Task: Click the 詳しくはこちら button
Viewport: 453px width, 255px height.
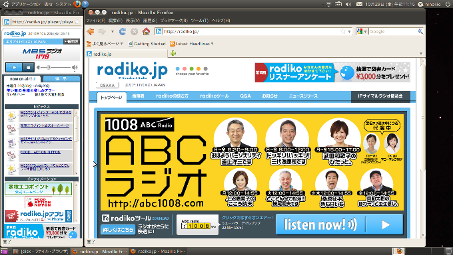Action: pos(118,230)
